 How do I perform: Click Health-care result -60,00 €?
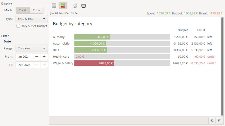pyautogui.click(x=200, y=56)
